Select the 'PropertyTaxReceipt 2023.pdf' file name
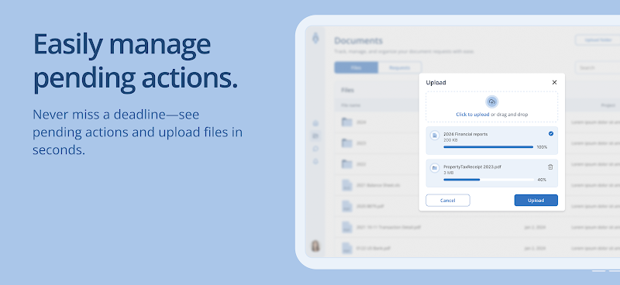 click(473, 167)
